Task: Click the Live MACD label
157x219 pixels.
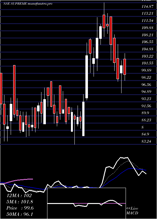Action: click(132, 211)
